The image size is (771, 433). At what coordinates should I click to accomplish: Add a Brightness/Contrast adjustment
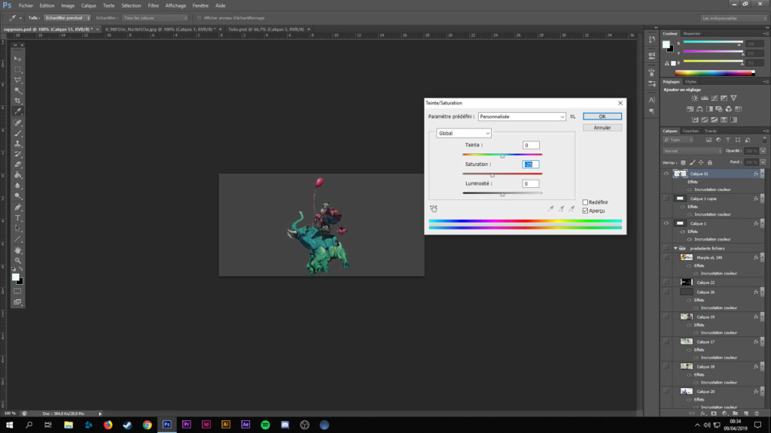[694, 98]
